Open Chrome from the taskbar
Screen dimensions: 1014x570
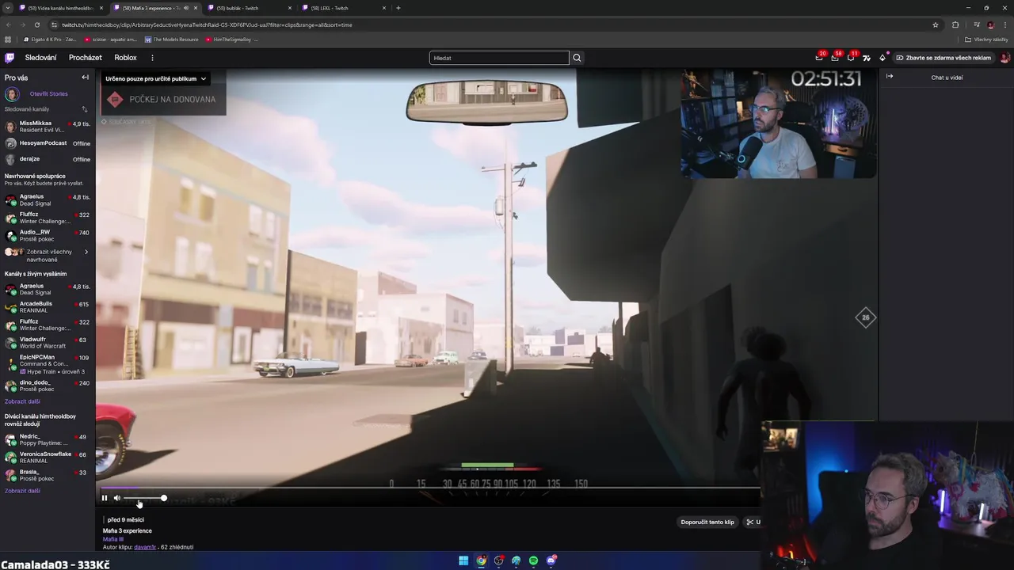(481, 560)
